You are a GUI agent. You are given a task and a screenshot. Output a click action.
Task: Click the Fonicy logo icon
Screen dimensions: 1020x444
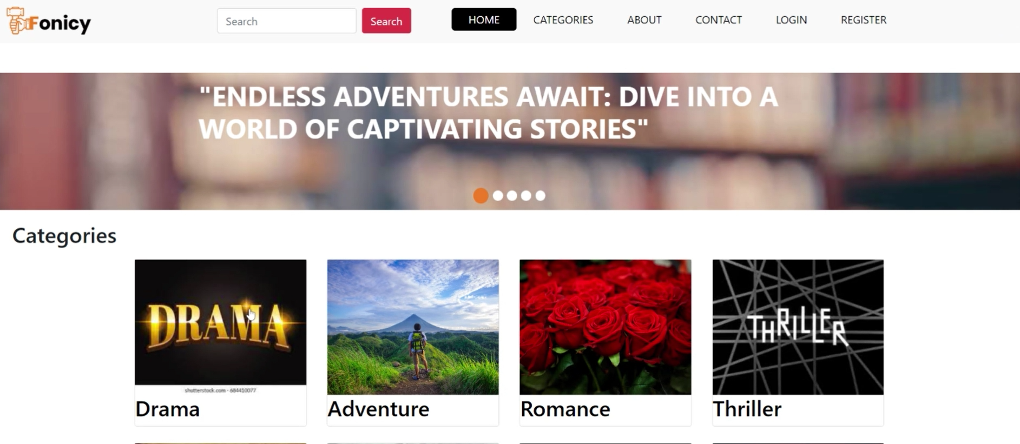tap(16, 21)
